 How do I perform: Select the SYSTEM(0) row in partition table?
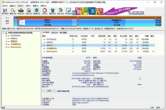point(98,39)
